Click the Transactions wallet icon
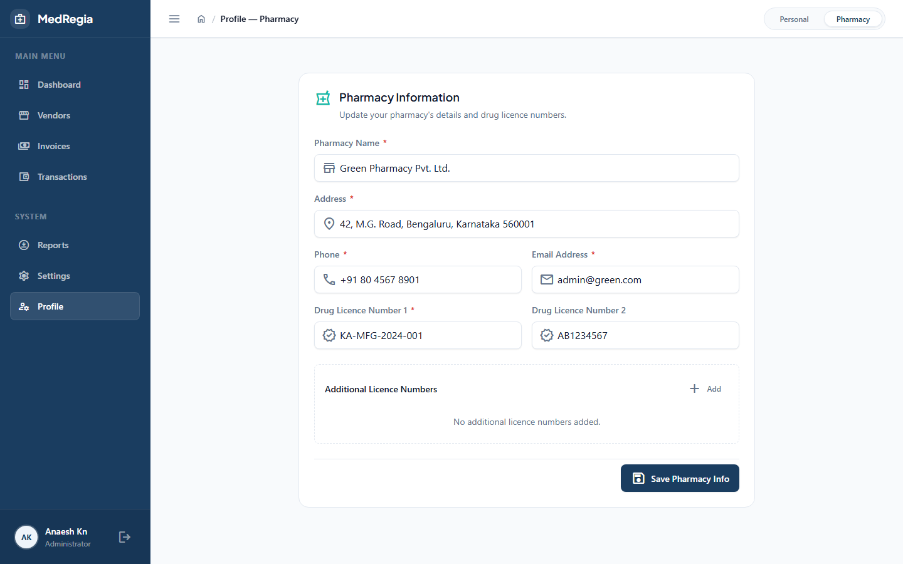Image resolution: width=903 pixels, height=564 pixels. tap(24, 177)
